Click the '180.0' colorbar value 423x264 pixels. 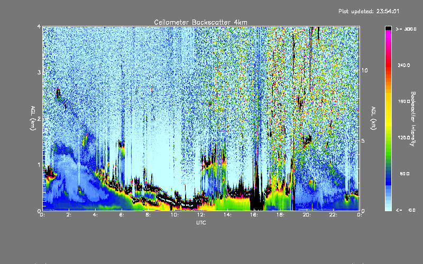click(404, 101)
